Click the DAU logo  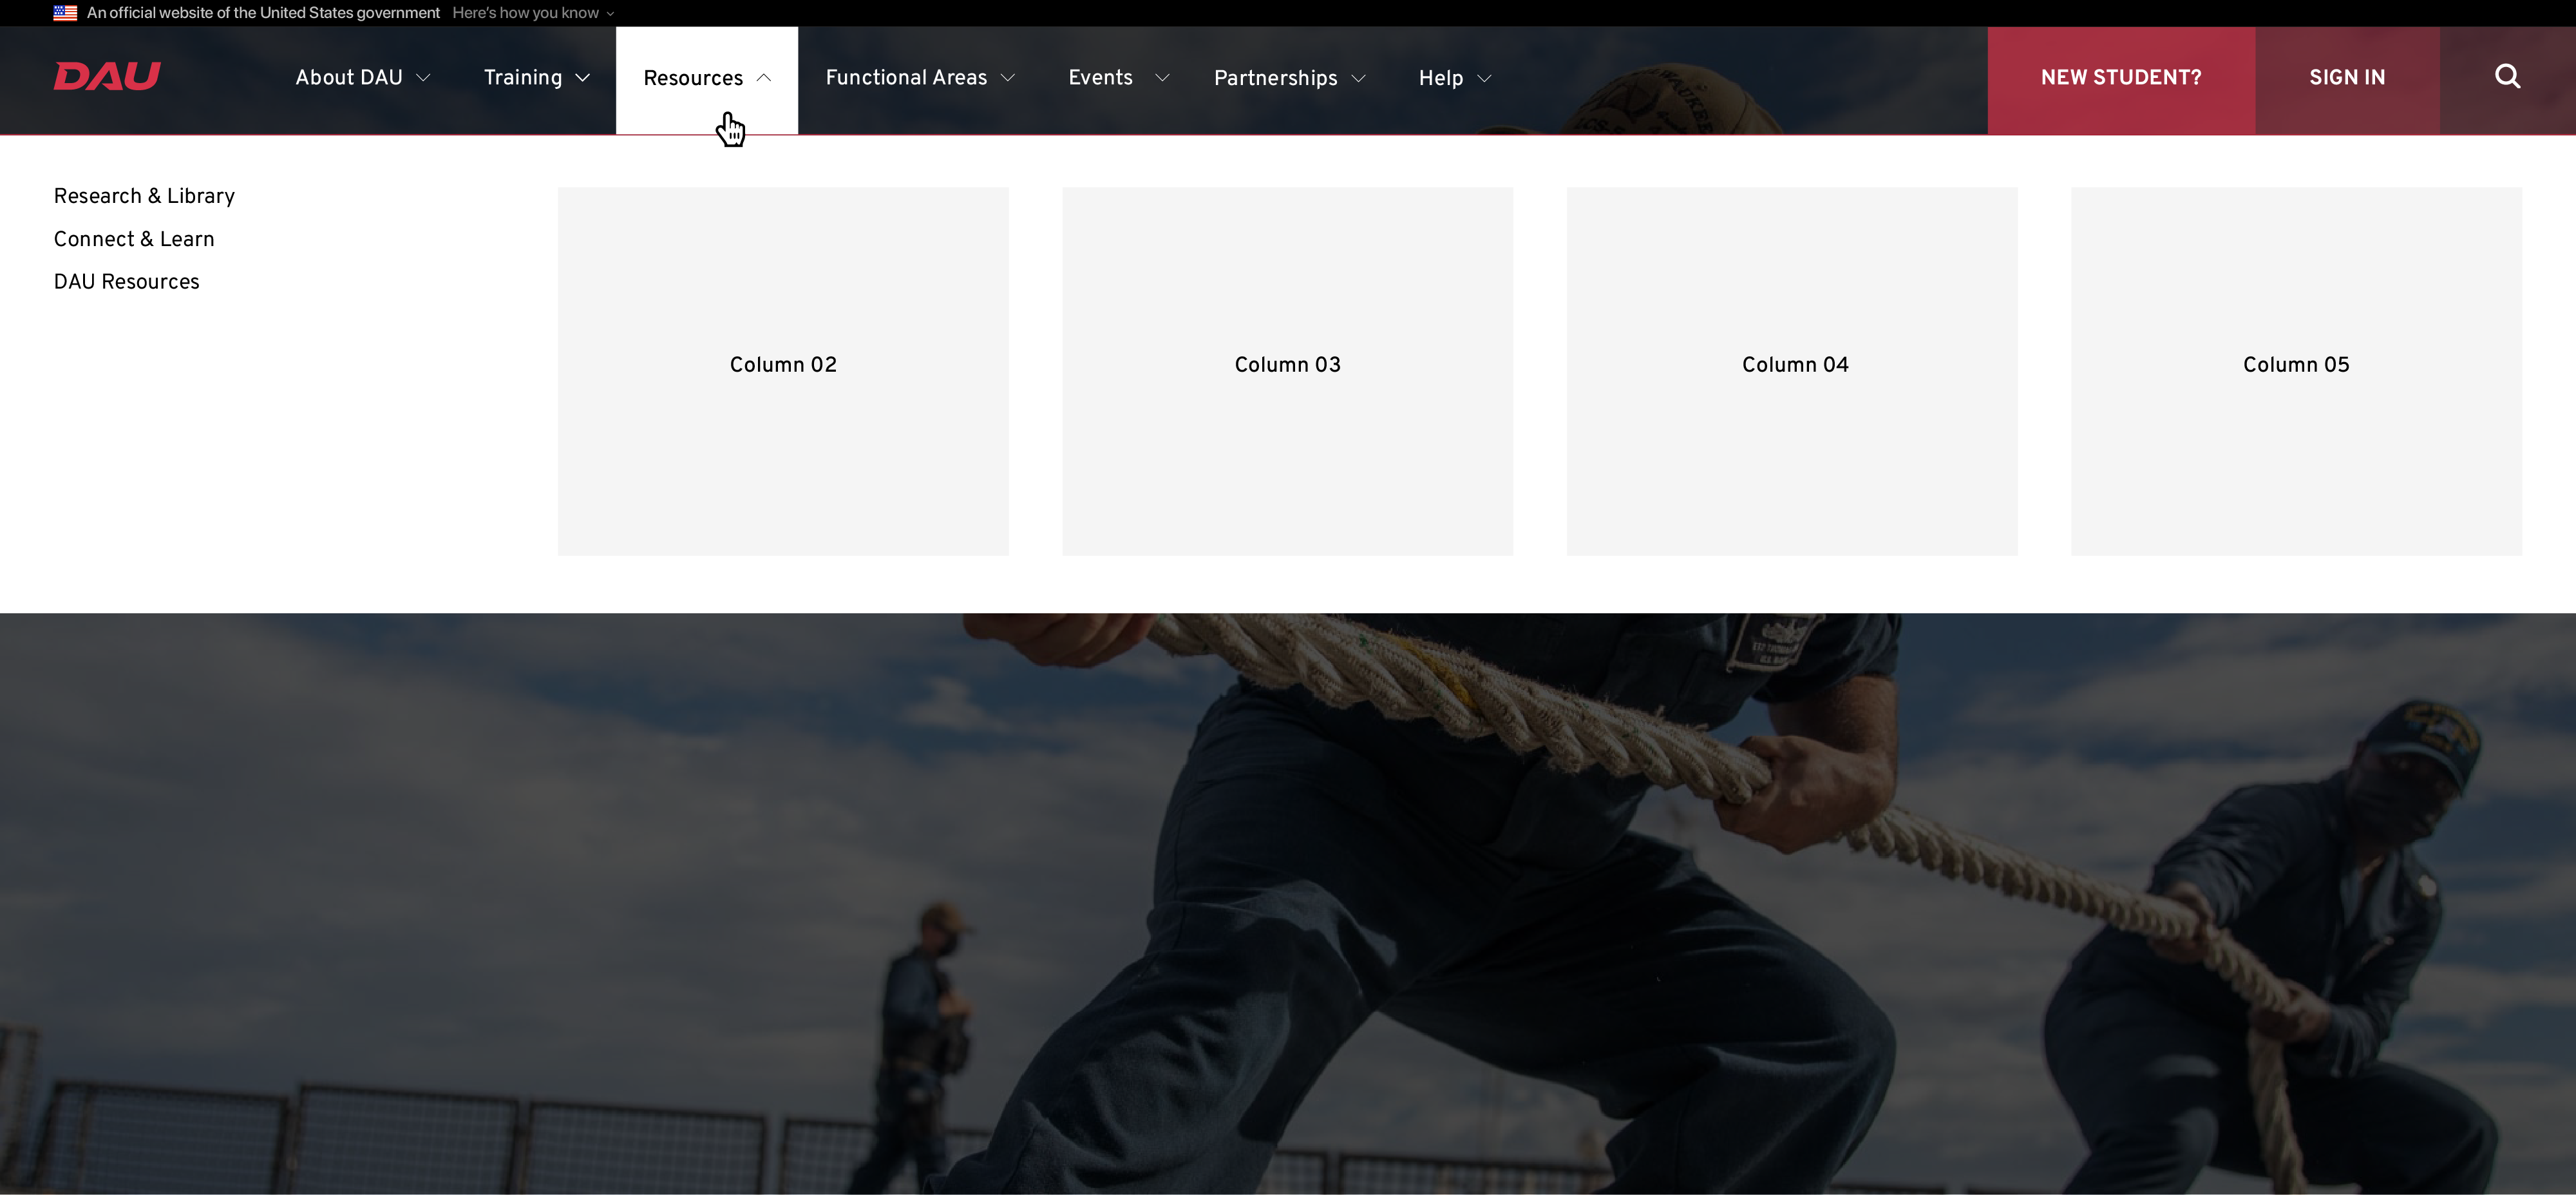point(107,76)
